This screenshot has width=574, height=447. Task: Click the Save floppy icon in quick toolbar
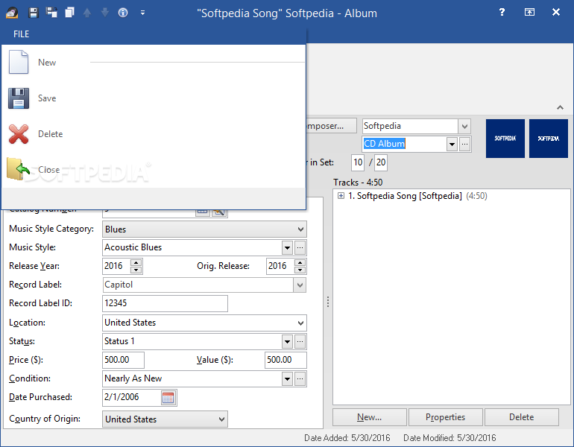pos(34,13)
